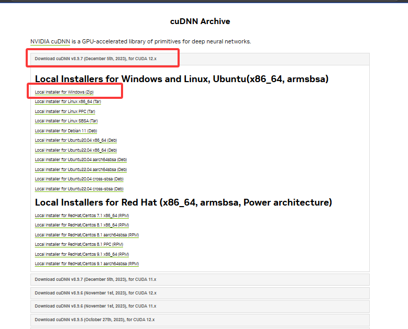Expand cuDNN v8.9.7 for CUDA 11.x section
Screen dimensions: 408x329
coord(200,280)
